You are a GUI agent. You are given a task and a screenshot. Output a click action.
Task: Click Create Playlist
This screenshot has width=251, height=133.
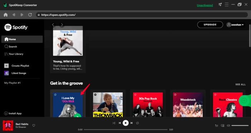(16, 66)
